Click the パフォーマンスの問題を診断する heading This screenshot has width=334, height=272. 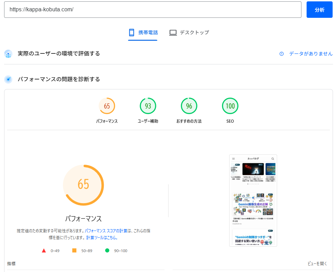tap(59, 79)
